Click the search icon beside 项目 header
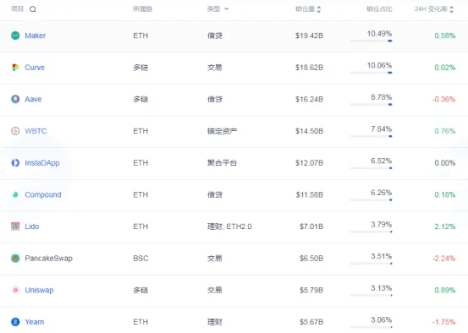Viewport: 468px width, 333px height. point(33,9)
